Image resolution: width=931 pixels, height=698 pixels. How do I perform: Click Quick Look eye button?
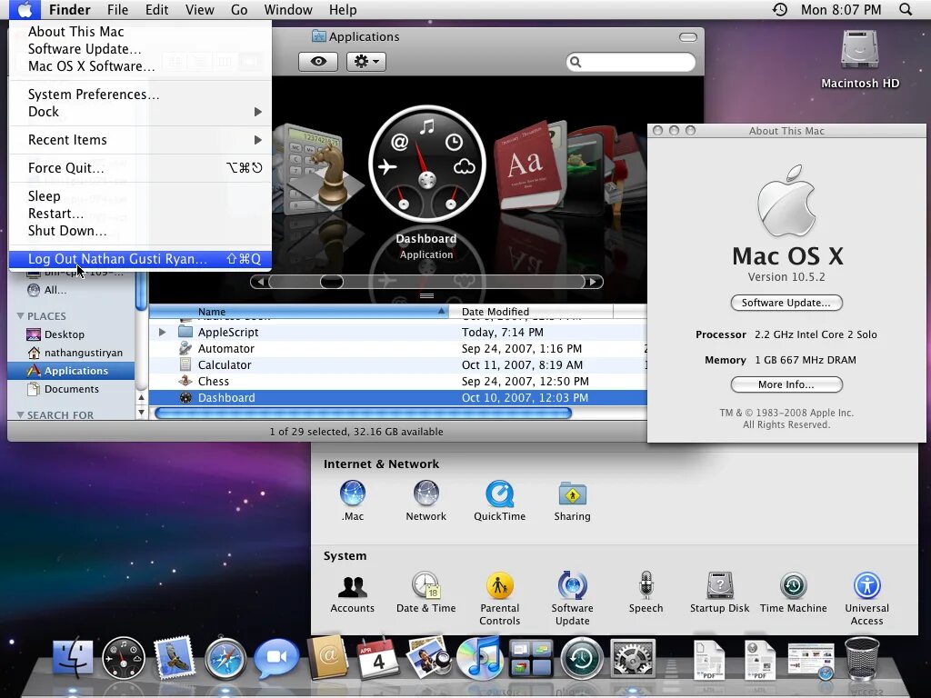click(318, 61)
